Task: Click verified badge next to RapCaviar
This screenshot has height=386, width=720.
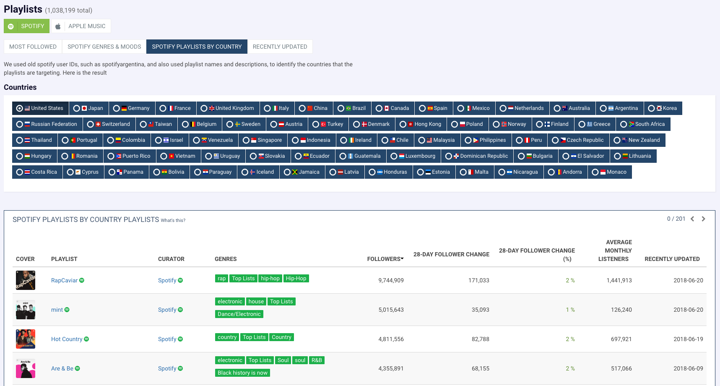Action: click(82, 280)
